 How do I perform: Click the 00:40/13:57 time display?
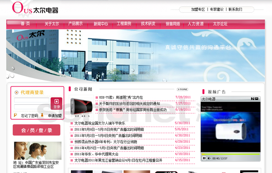219,159
